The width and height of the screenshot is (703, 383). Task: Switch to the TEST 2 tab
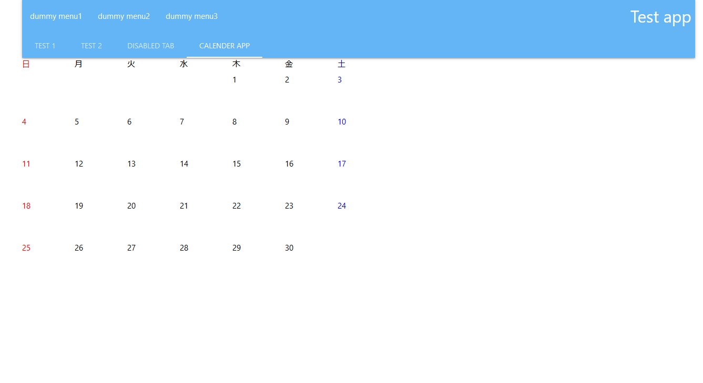click(91, 46)
